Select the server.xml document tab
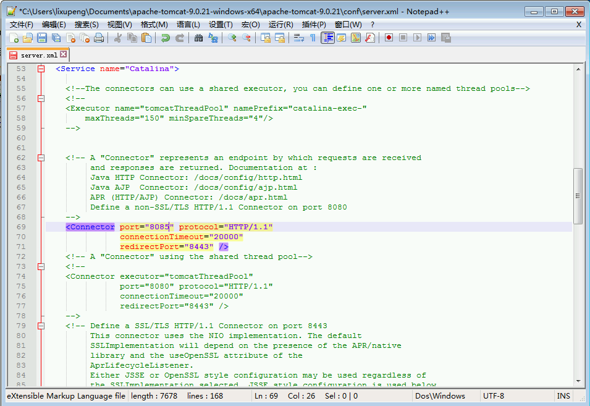This screenshot has height=406, width=590. tap(38, 56)
